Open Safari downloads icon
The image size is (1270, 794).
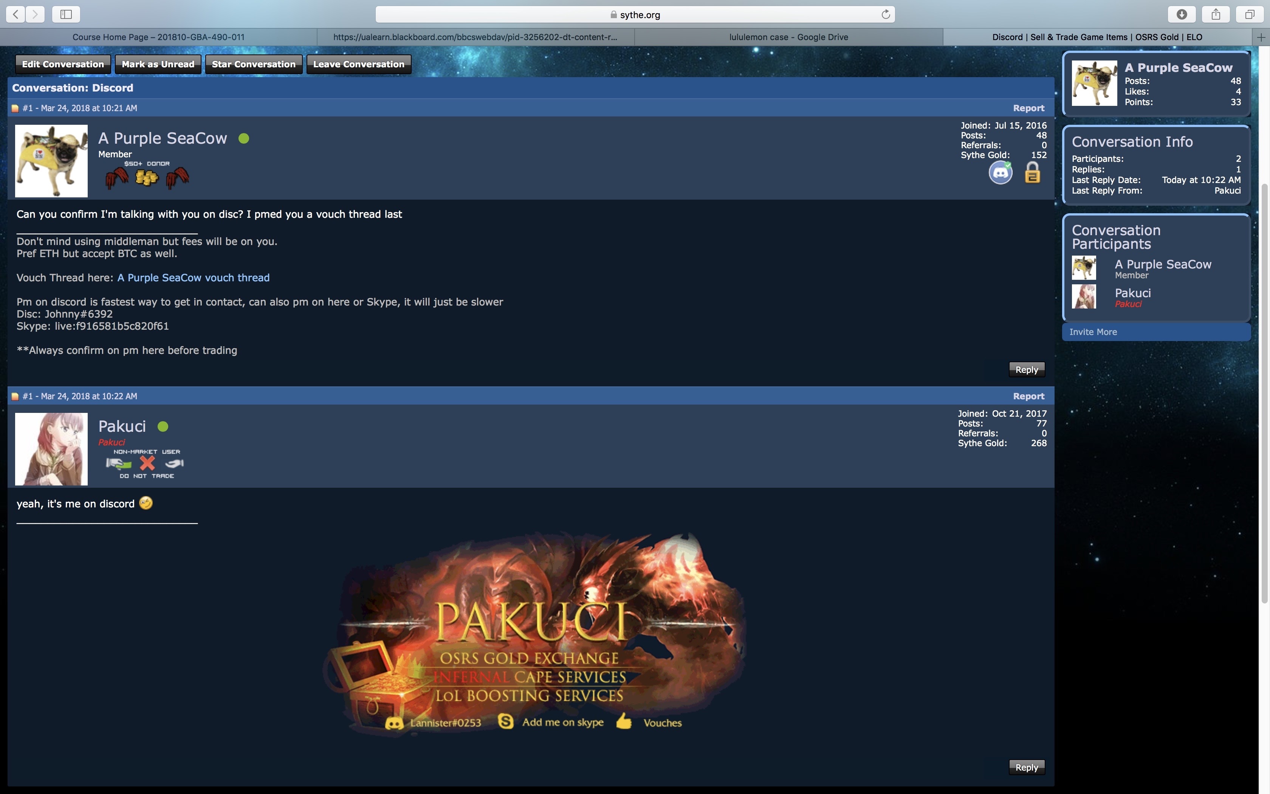[x=1181, y=14]
